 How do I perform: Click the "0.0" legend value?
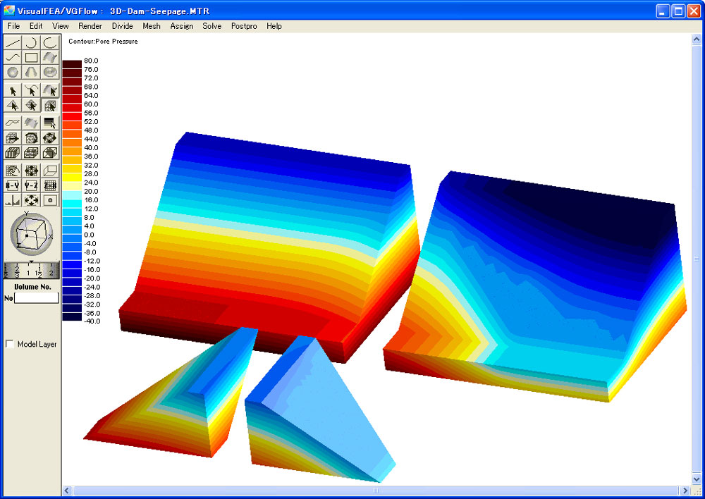point(89,235)
